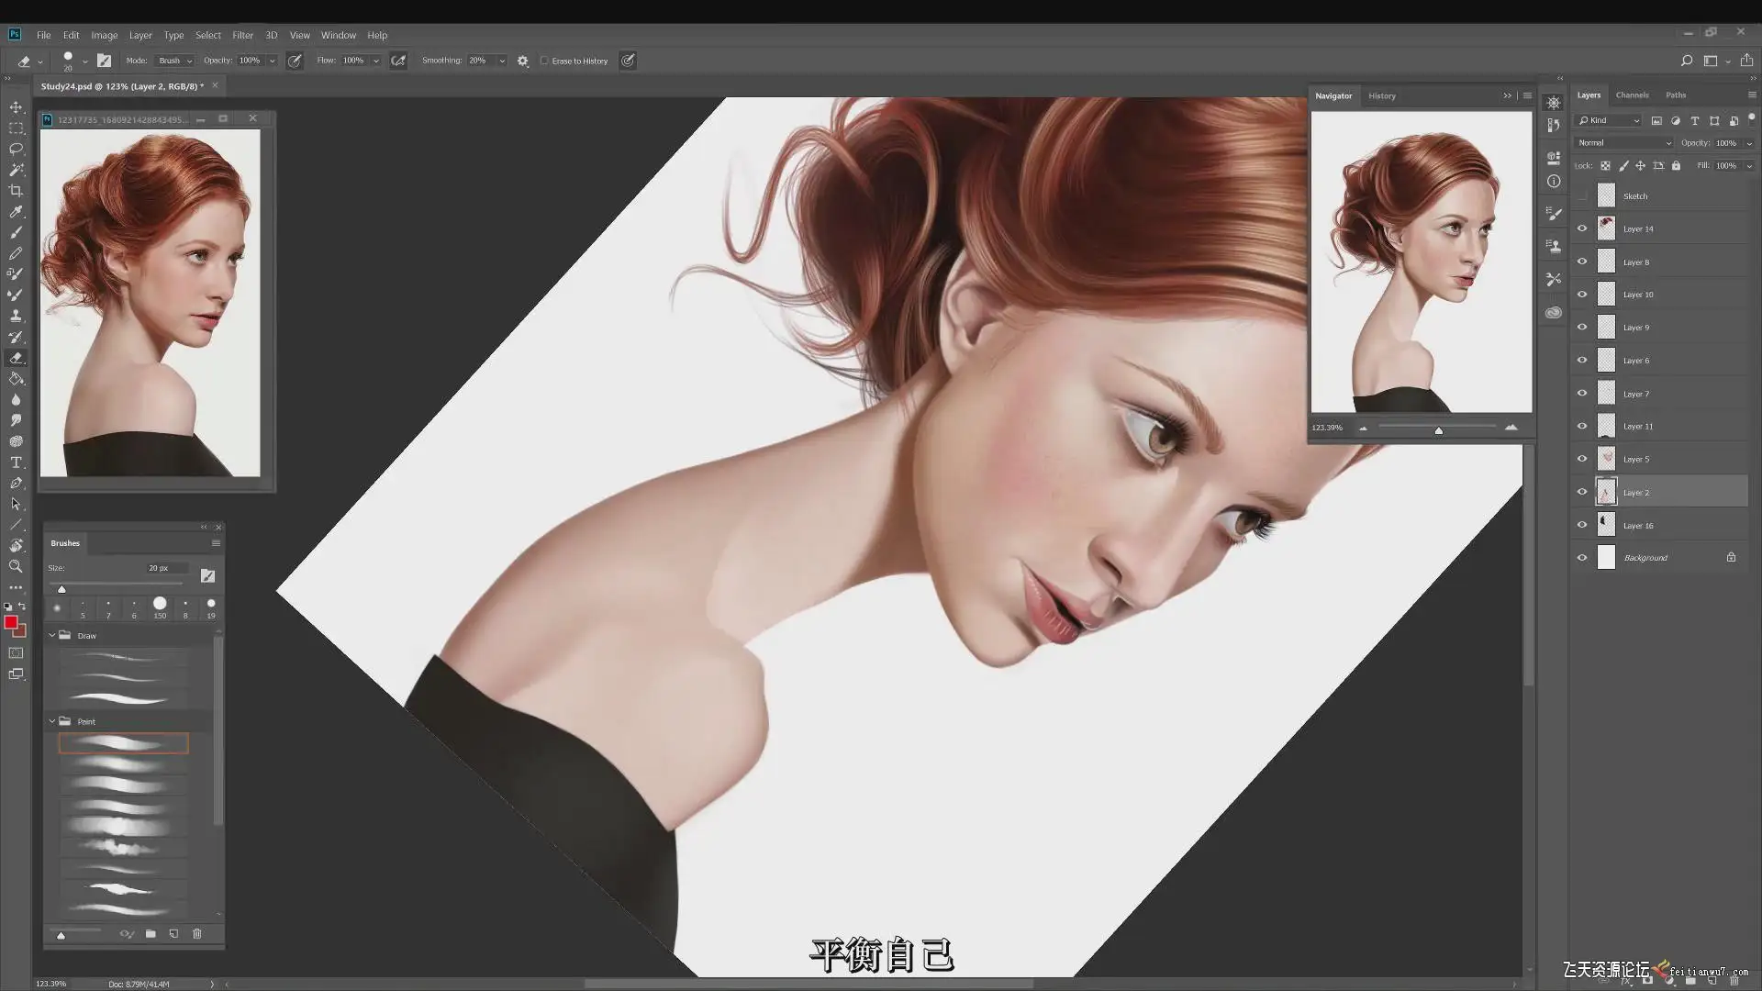The image size is (1762, 991).
Task: Delete brush using trash icon
Action: [196, 934]
